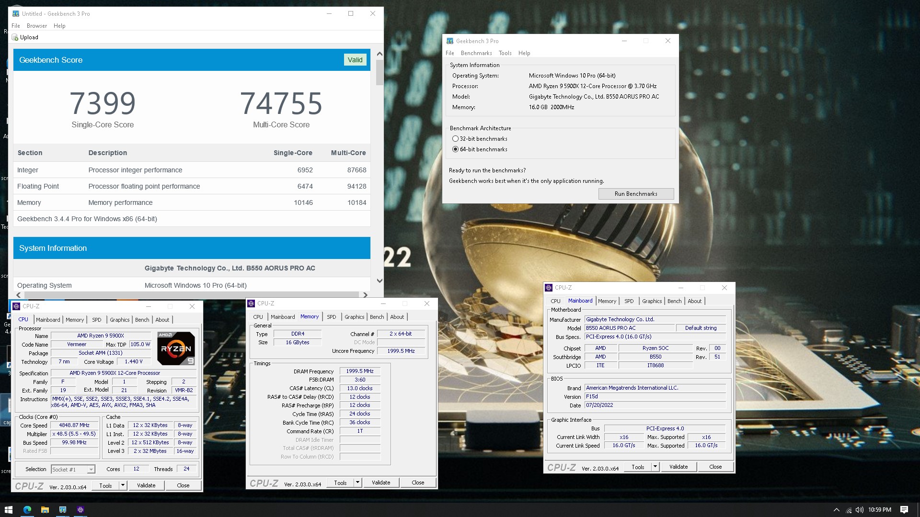Click Tools button in CPU-Z CPU window
Viewport: 920px width, 517px height.
point(105,485)
